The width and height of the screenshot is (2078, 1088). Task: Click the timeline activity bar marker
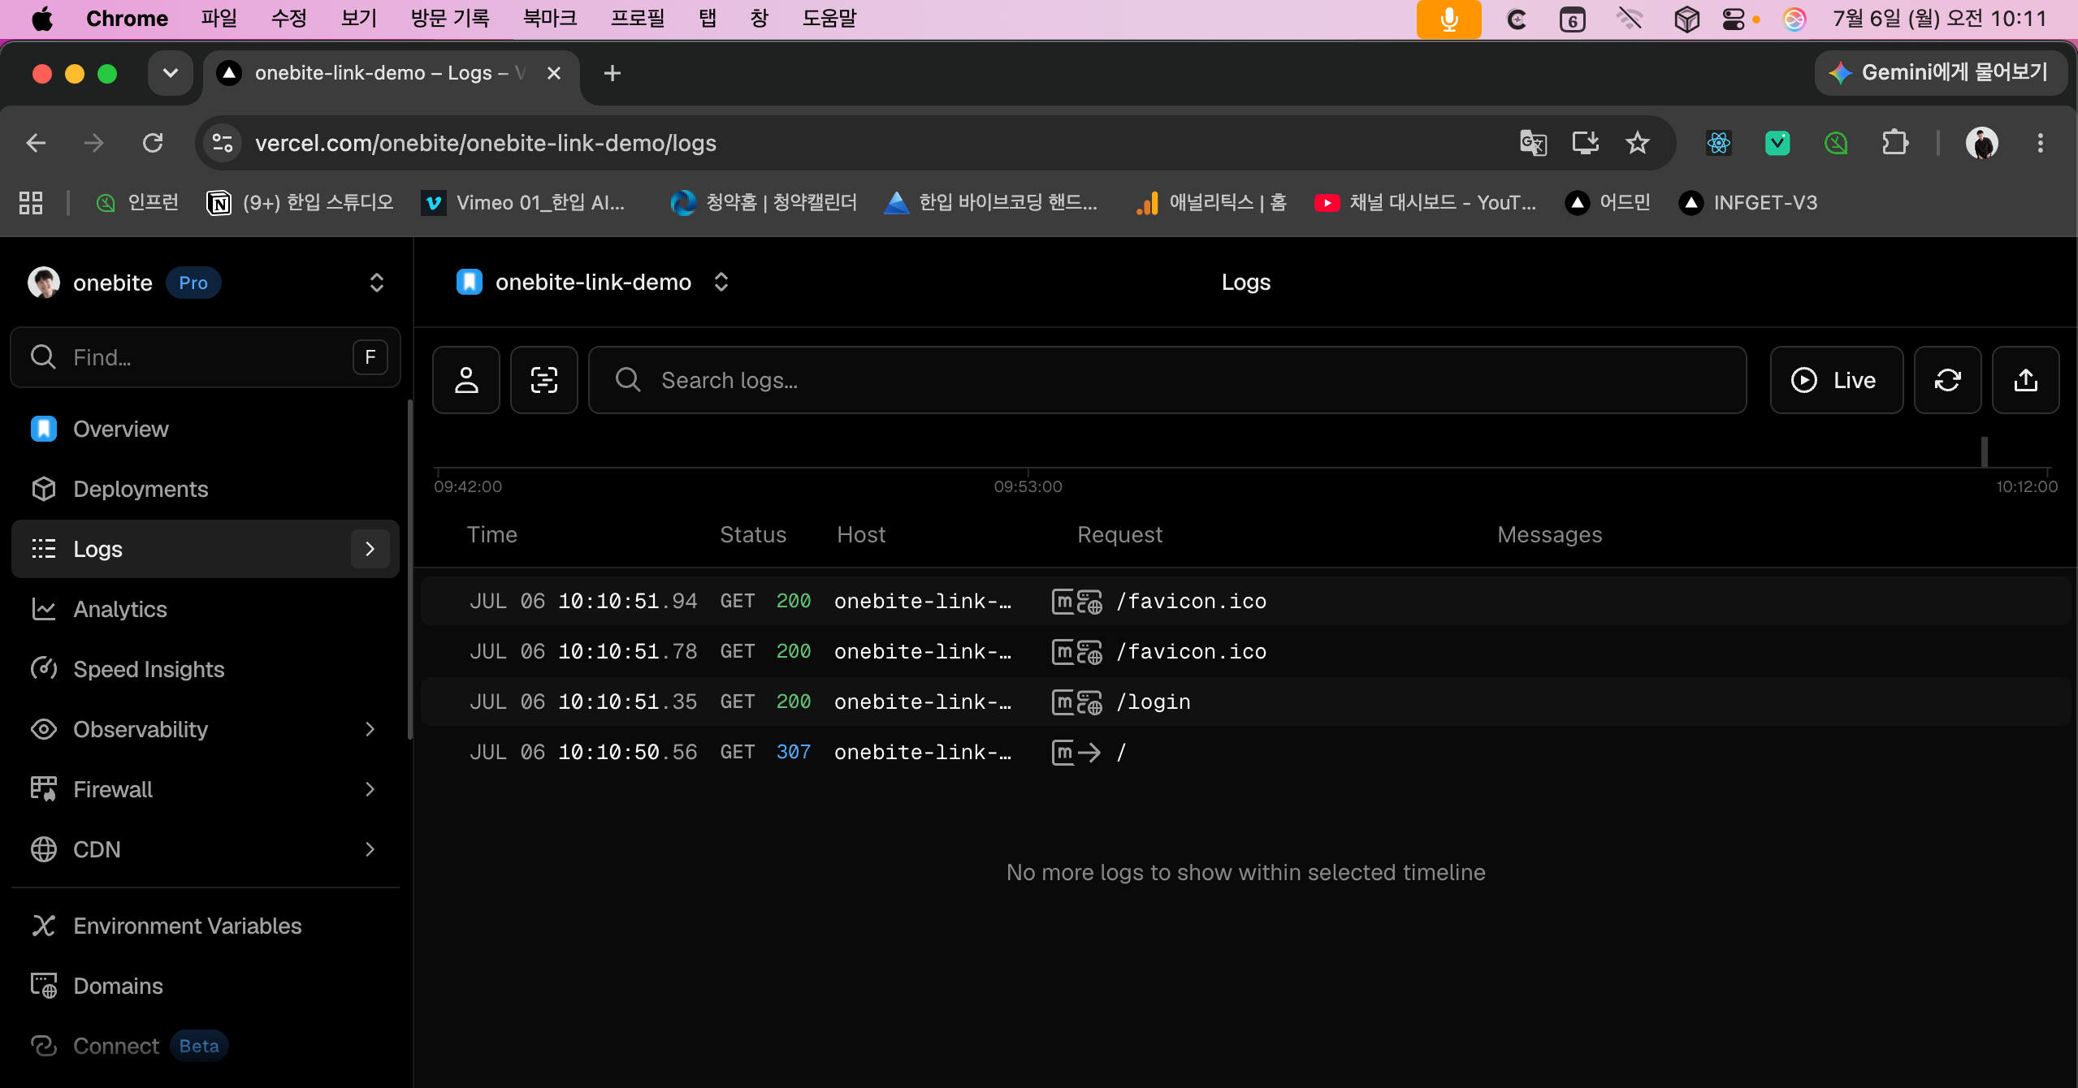point(1984,451)
